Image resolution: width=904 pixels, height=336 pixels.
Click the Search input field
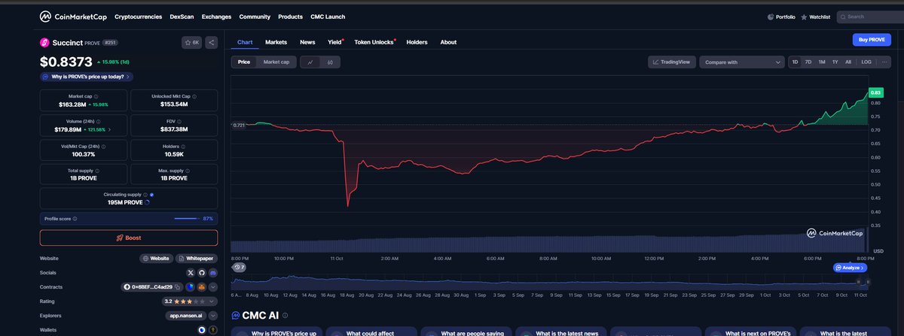pos(870,17)
